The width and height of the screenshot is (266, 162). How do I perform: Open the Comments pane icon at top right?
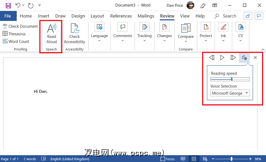259,16
